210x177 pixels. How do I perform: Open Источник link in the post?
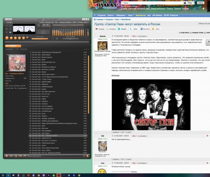click(x=115, y=76)
